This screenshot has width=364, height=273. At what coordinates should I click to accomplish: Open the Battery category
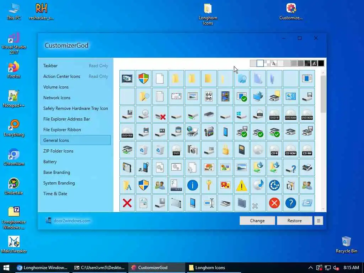click(75, 162)
